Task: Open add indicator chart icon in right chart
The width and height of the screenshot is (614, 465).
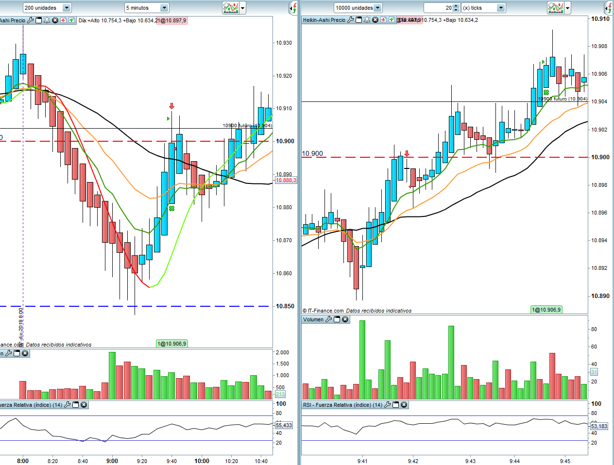Action: (x=556, y=8)
